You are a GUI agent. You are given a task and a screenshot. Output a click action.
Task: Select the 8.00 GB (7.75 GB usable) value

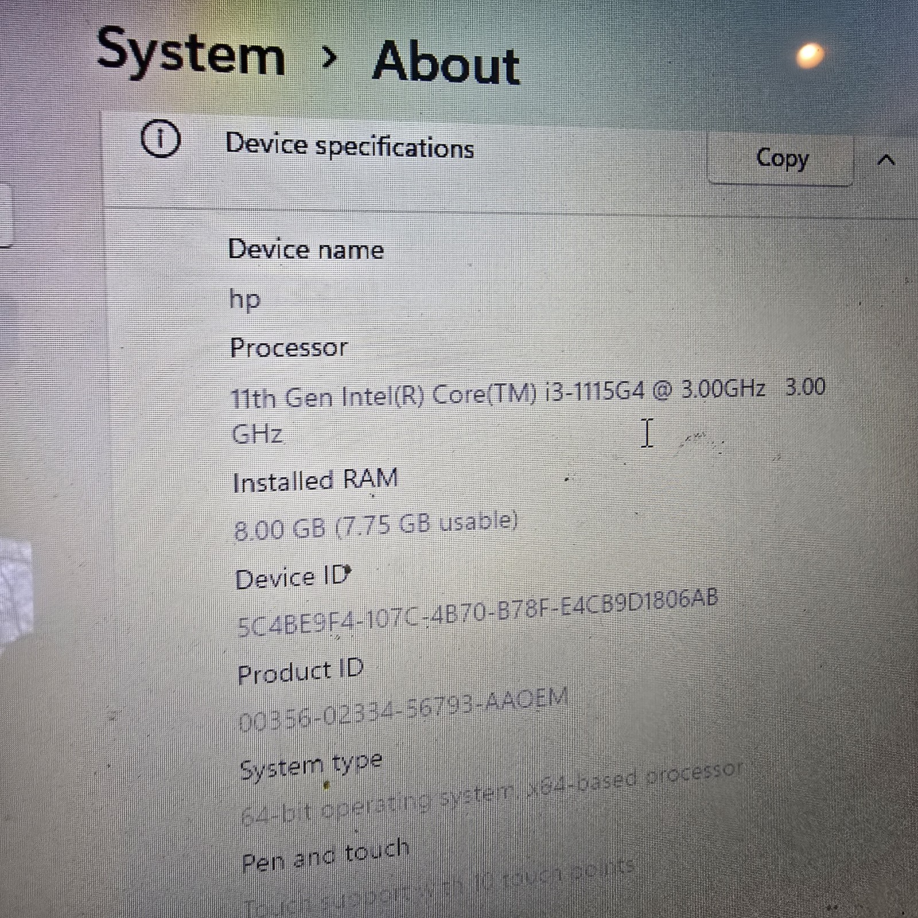tap(376, 526)
